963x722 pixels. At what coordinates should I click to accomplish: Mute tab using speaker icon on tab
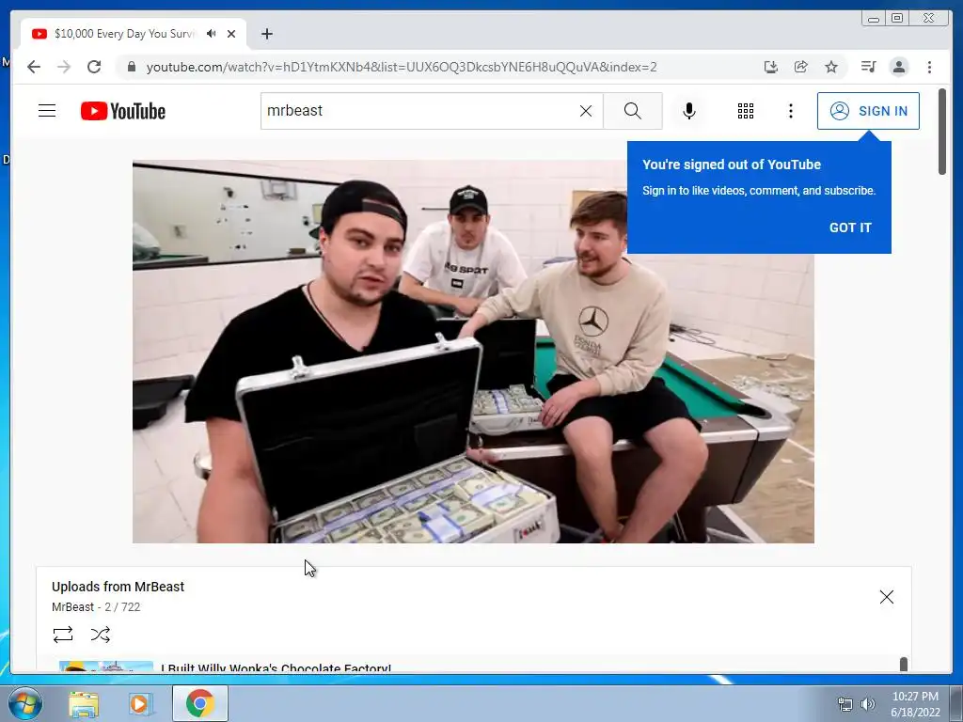point(212,34)
